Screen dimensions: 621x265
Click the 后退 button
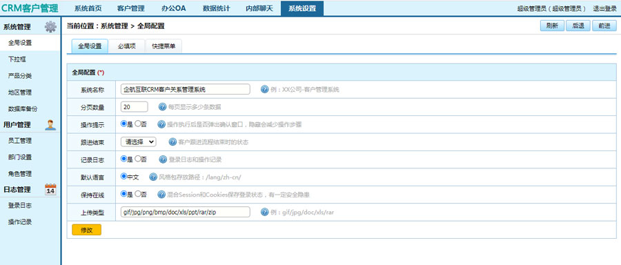(x=578, y=26)
